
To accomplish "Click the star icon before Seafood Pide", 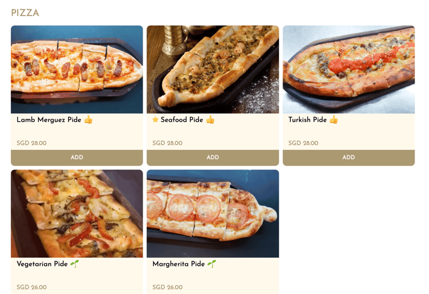I will [x=155, y=119].
